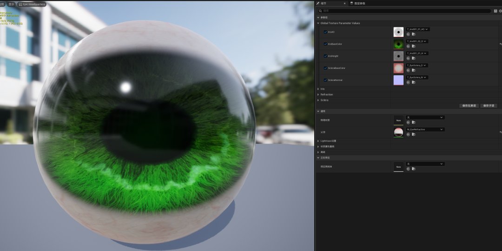This screenshot has height=251, width=502.
Task: Click the 保存子项 button
Action: pyautogui.click(x=489, y=106)
